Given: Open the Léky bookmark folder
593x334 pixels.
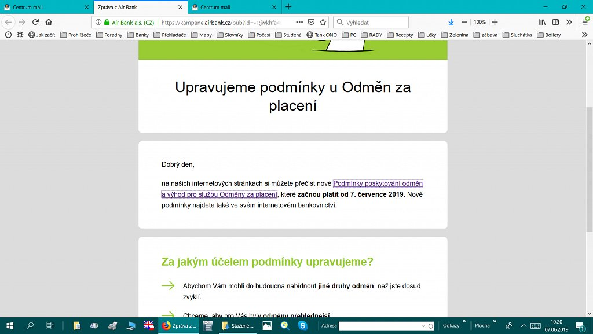Looking at the screenshot, I should point(427,35).
